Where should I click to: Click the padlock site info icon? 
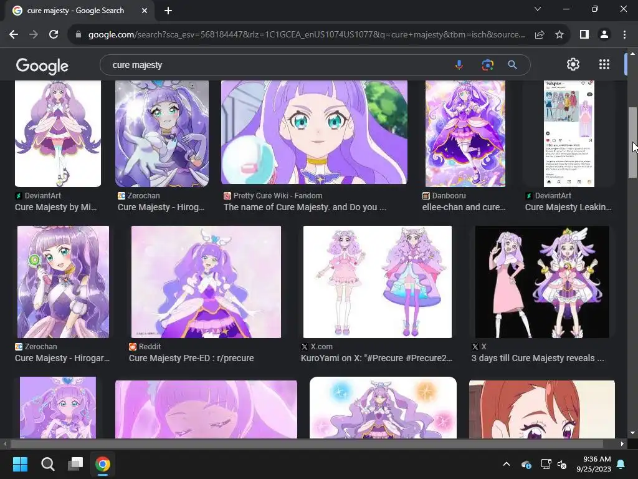pyautogui.click(x=79, y=35)
